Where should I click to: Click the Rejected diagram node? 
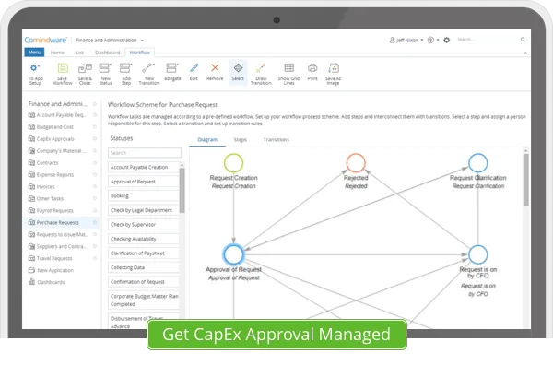click(356, 163)
